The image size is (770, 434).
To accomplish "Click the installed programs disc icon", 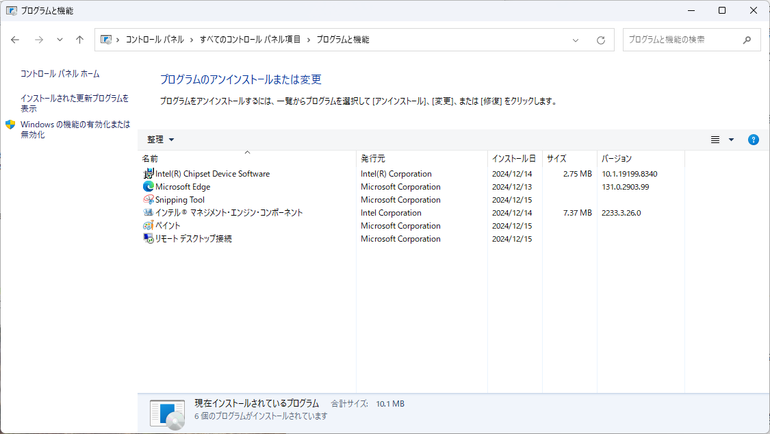I will point(168,414).
